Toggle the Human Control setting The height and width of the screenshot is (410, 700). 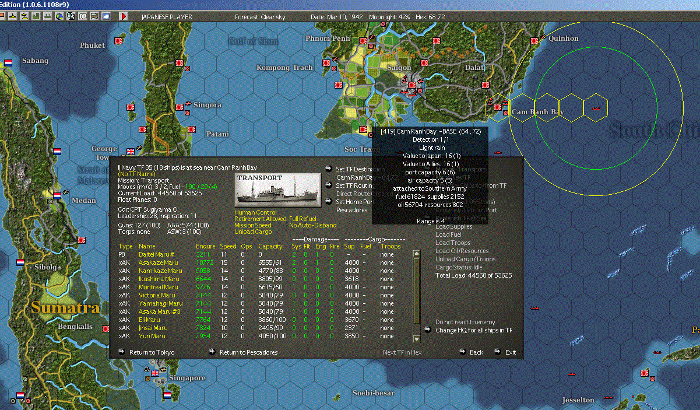[x=256, y=213]
